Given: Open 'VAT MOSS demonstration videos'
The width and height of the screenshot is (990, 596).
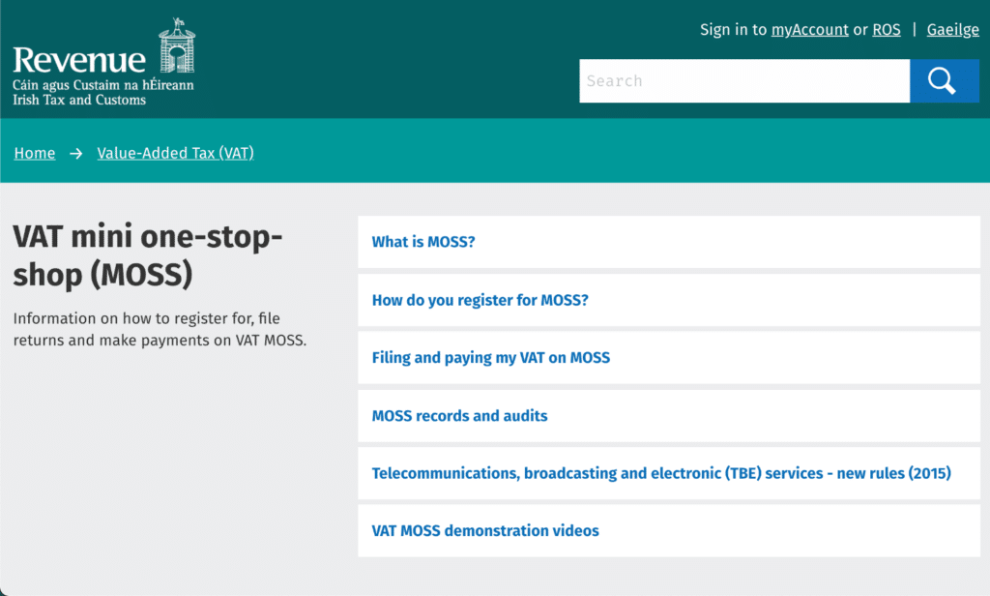Looking at the screenshot, I should (485, 531).
